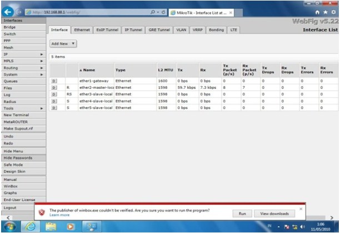Switch to the EoIP Tunnel tab

107,30
